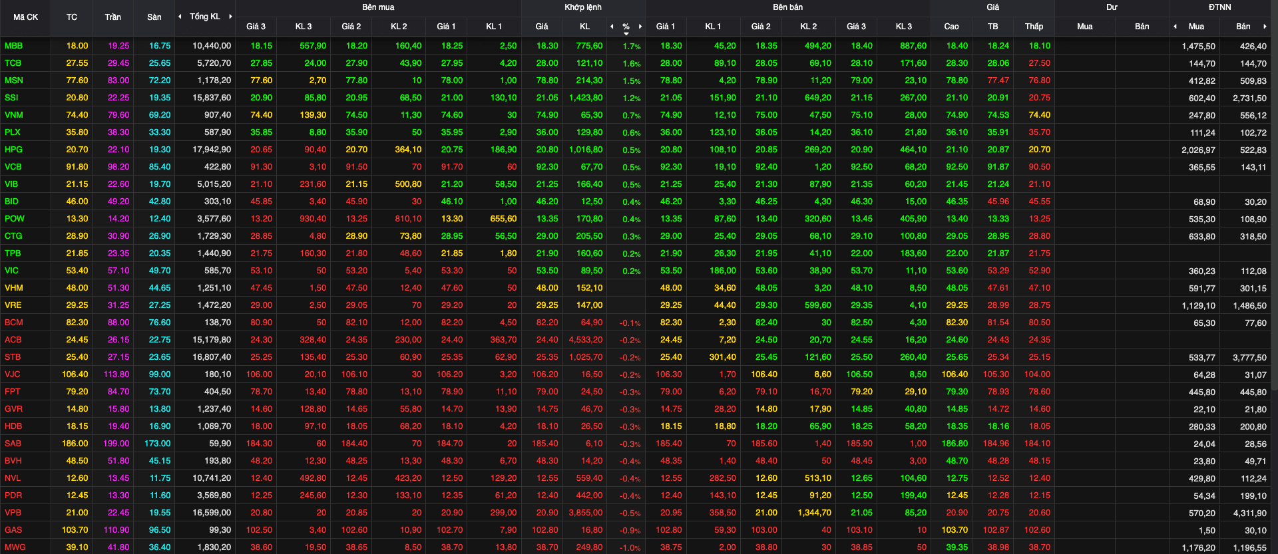
Task: Open TCB stock symbol
Action: 13,63
